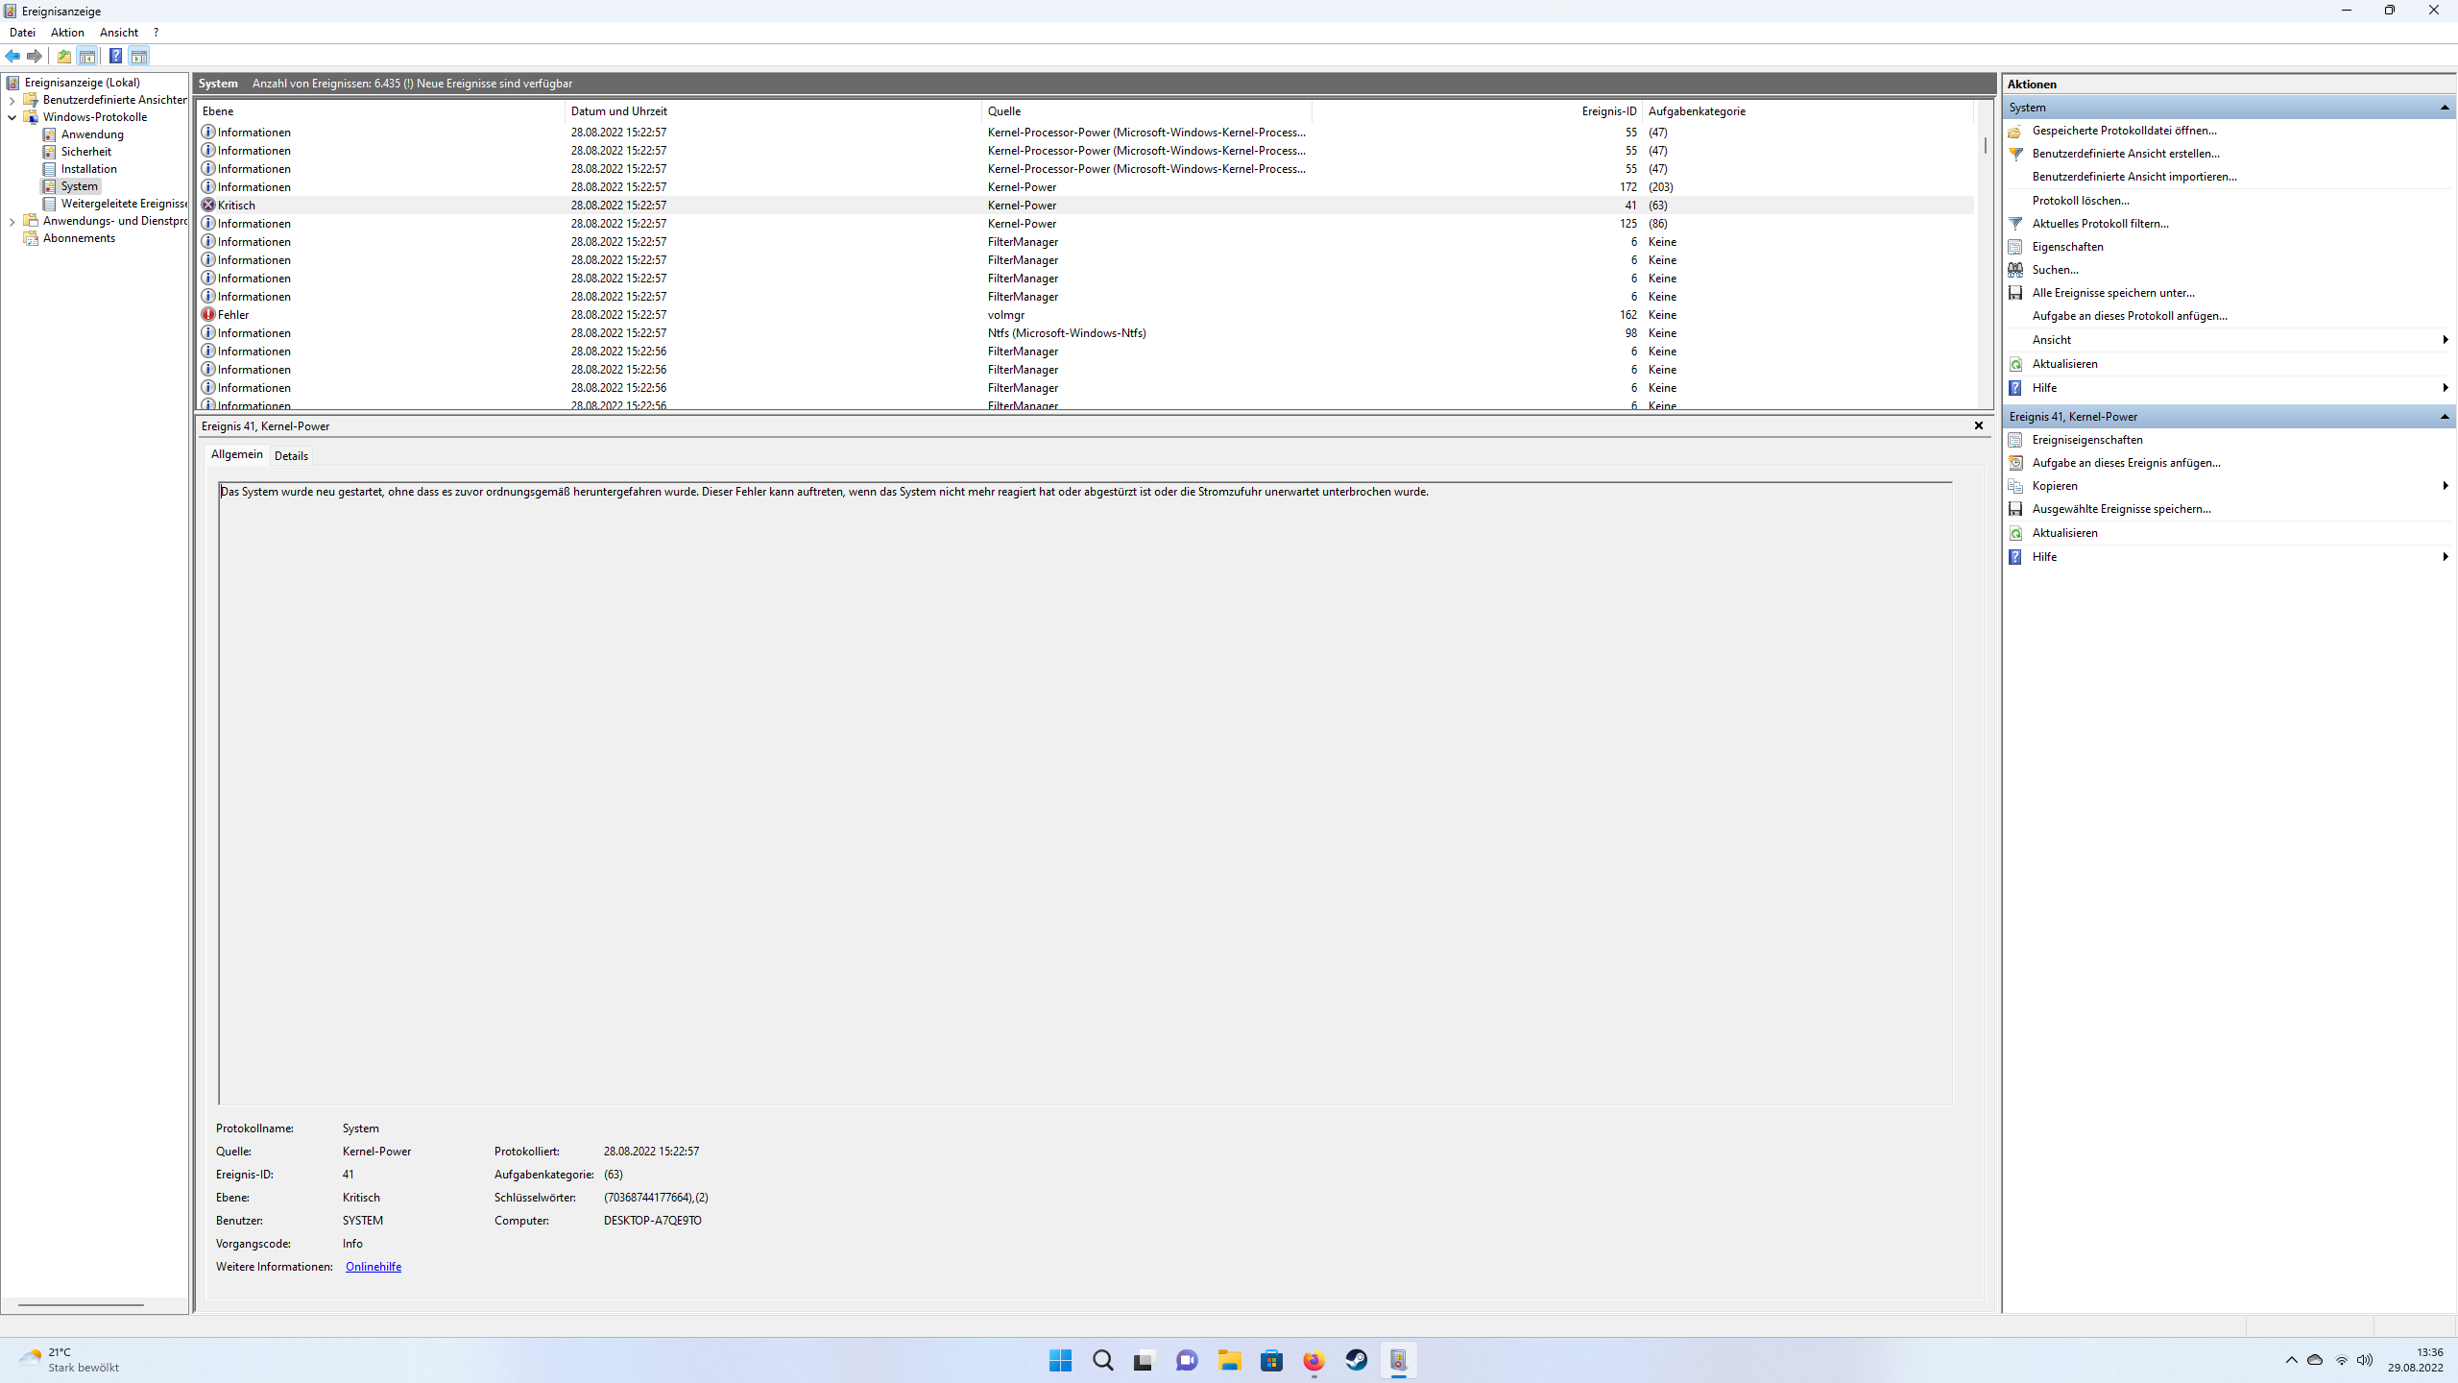Click the forward arrow toolbar icon

coord(35,56)
